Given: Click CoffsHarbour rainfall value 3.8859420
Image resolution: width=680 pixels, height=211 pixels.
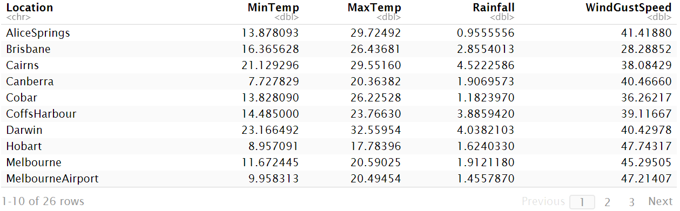Looking at the screenshot, I should tap(485, 114).
